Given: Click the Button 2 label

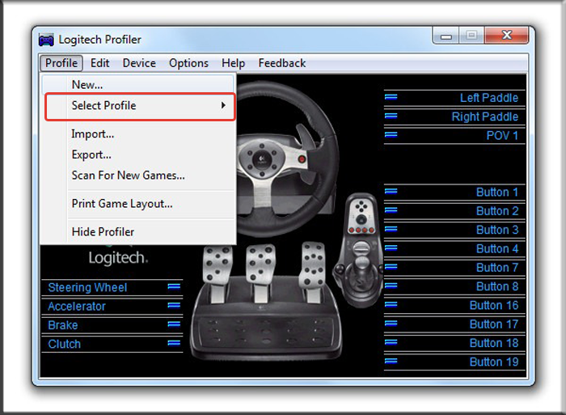Looking at the screenshot, I should tap(497, 211).
